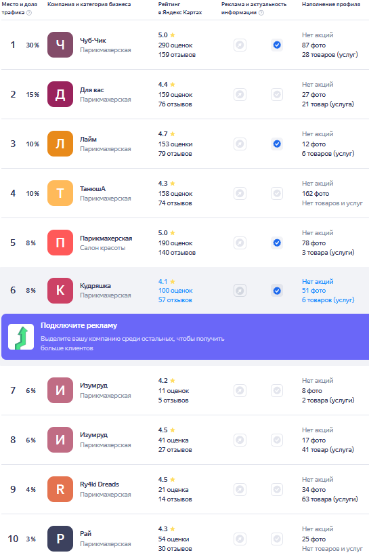369x559 pixels.
Task: Click the advertising status icon for Чуб-Чик
Action: point(240,45)
